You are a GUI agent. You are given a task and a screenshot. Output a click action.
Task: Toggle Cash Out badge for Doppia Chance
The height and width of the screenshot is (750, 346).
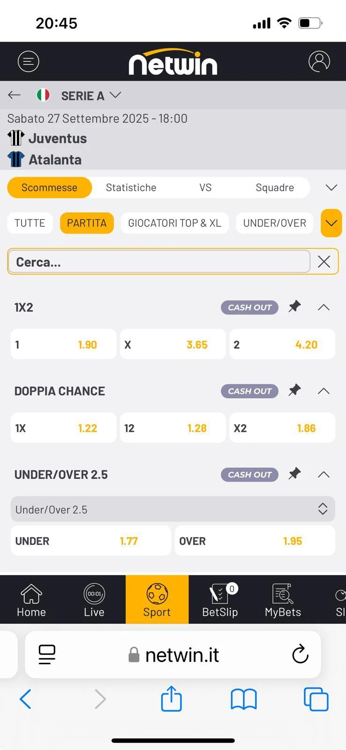pyautogui.click(x=250, y=391)
